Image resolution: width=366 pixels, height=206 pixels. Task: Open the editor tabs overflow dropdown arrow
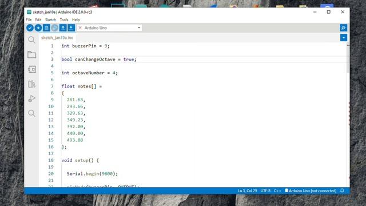click(344, 38)
